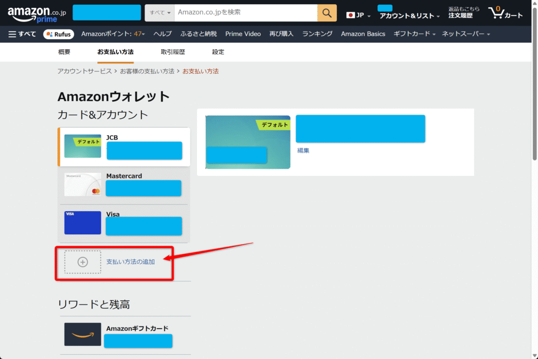Go to Prime Video
538x359 pixels.
243,34
